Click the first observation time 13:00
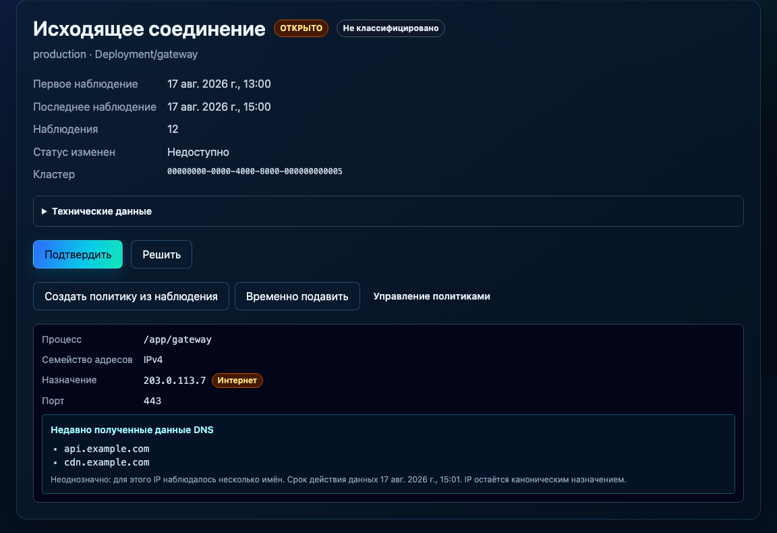 tap(257, 84)
